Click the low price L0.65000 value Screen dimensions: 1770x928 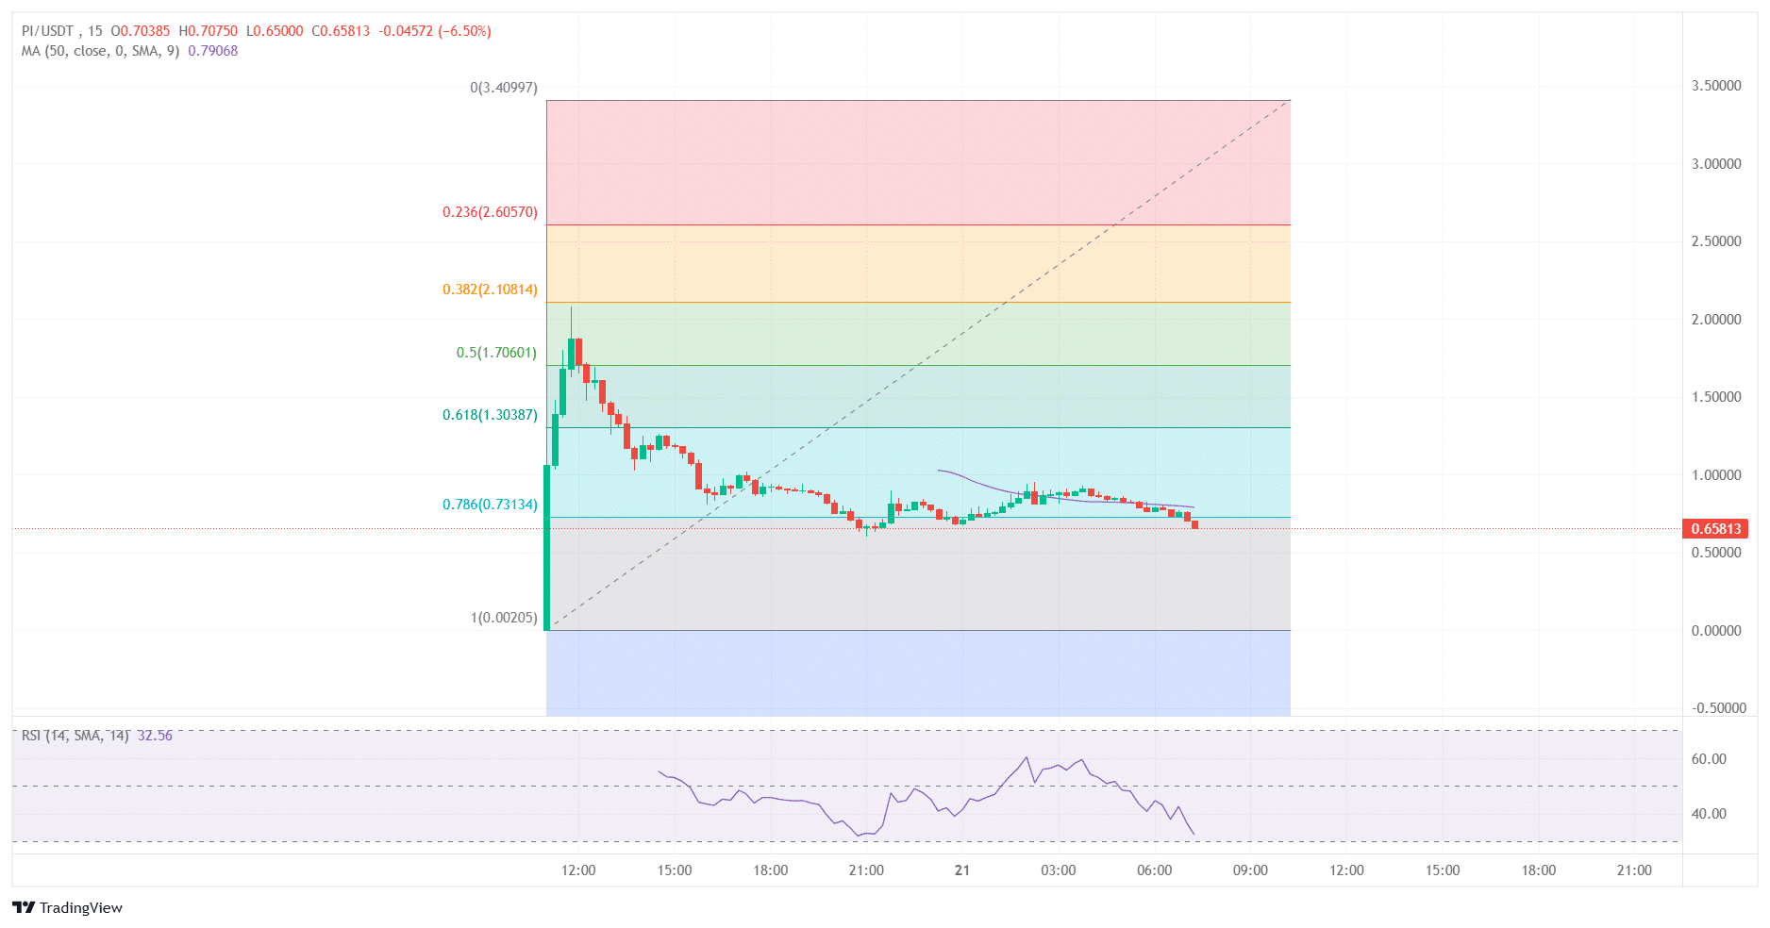(x=276, y=31)
